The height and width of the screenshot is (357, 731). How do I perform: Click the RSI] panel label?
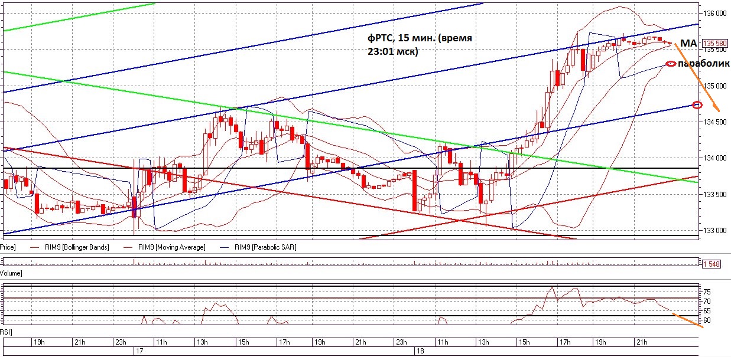pos(6,332)
